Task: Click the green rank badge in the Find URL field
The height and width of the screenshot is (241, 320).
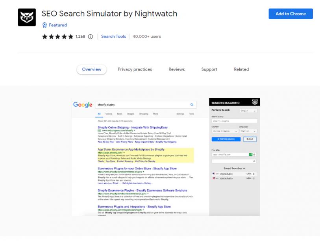Action: point(250,154)
